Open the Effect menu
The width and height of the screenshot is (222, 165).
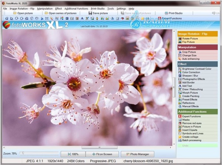click(58, 8)
